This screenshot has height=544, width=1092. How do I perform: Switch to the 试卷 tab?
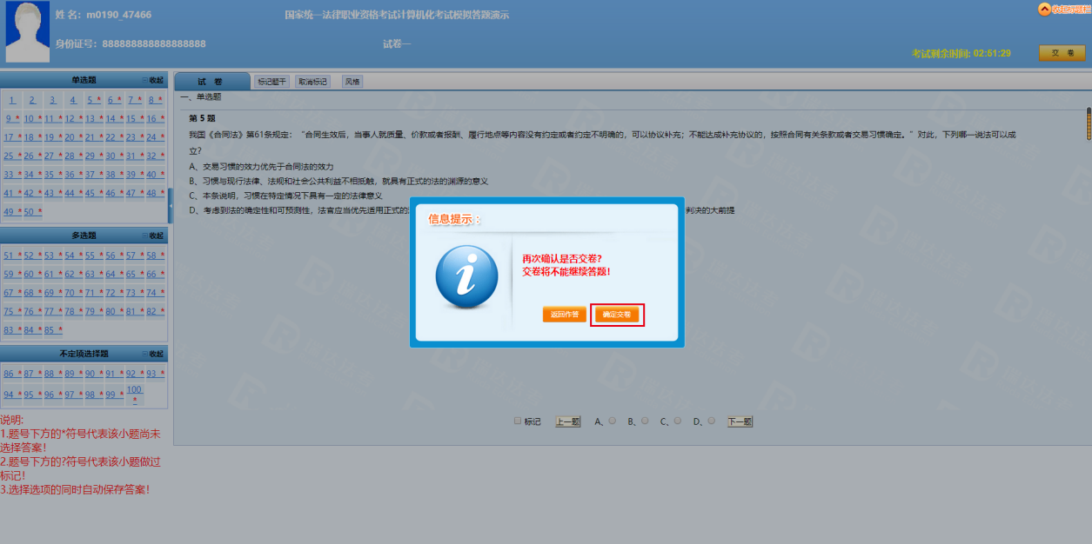click(x=210, y=82)
